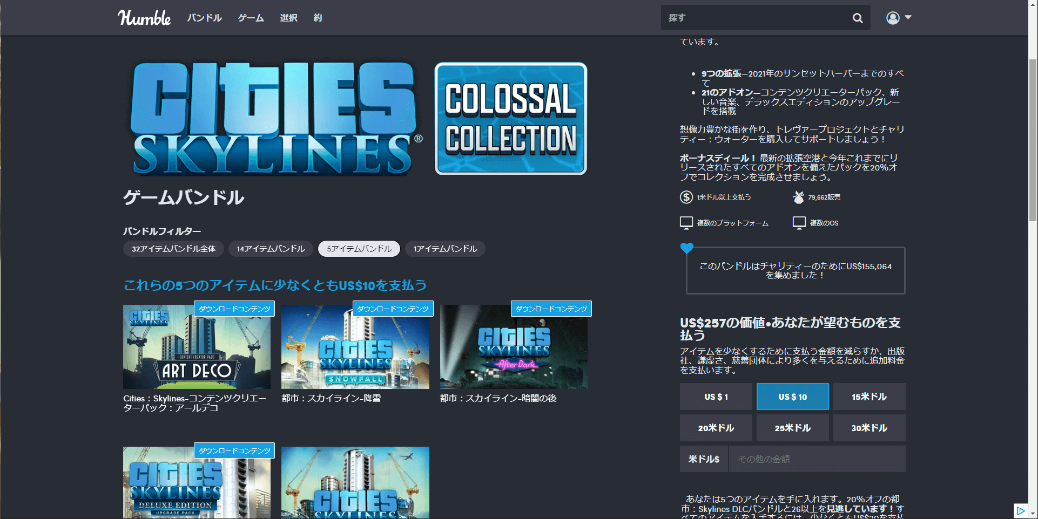Viewport: 1038px width, 519px height.
Task: Click the page vertical scrollbar thumb
Action: [1033, 140]
